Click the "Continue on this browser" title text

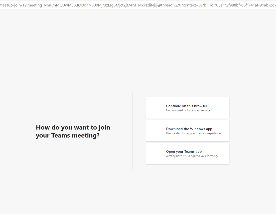187,106
